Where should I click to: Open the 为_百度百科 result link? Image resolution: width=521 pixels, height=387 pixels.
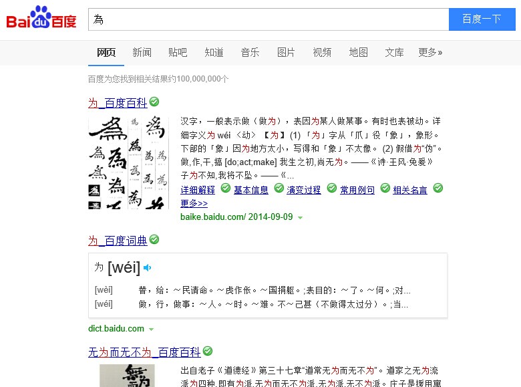click(x=118, y=103)
